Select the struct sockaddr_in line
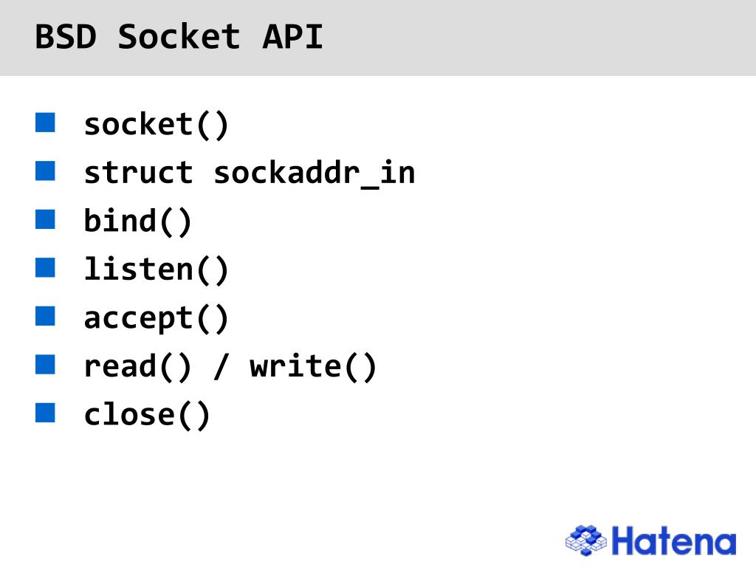The height and width of the screenshot is (567, 756). 250,173
